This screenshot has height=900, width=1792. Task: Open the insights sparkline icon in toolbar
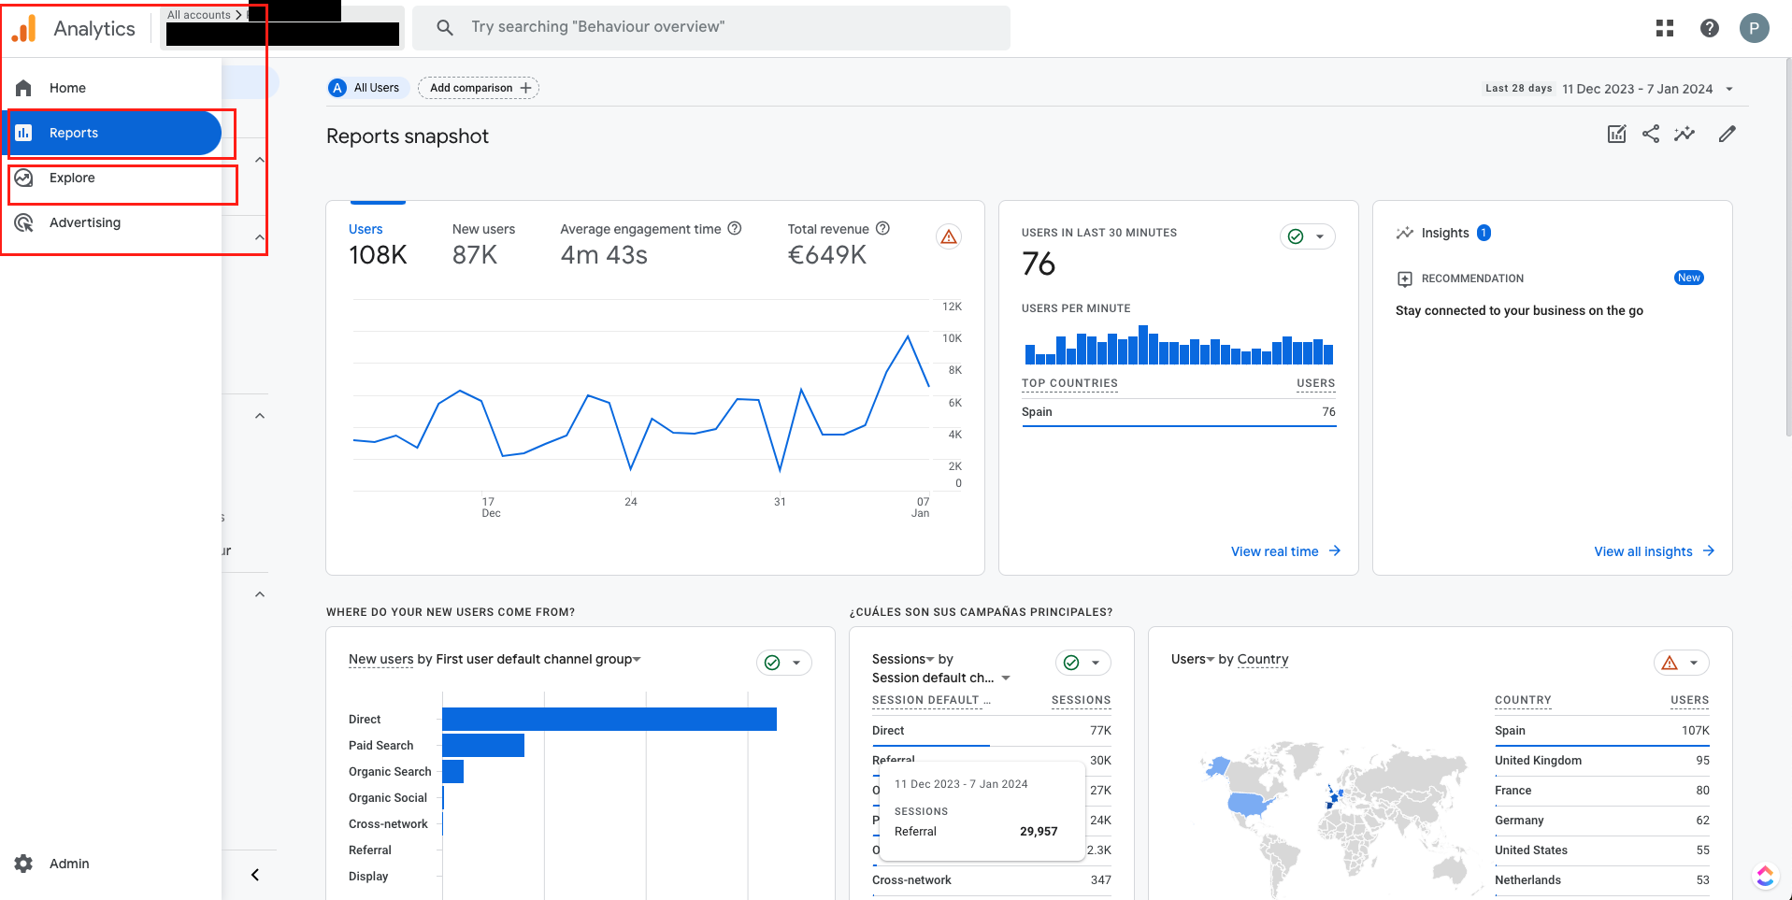pyautogui.click(x=1684, y=134)
